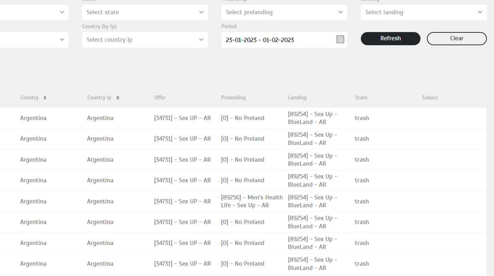Expand the partially visible top-left dropdown
Viewport: 494px width, 276px height.
34,12
